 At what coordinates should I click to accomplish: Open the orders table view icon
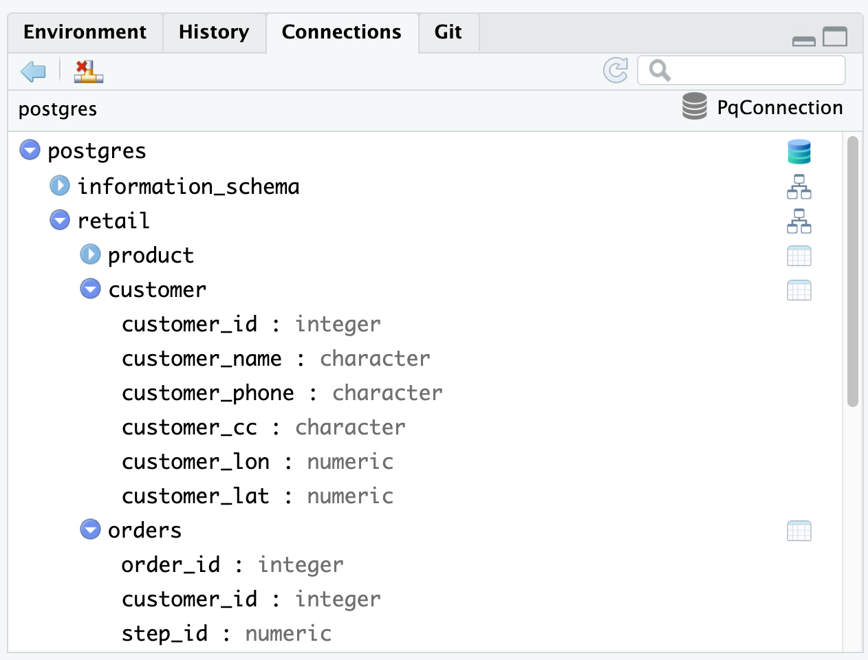[799, 530]
